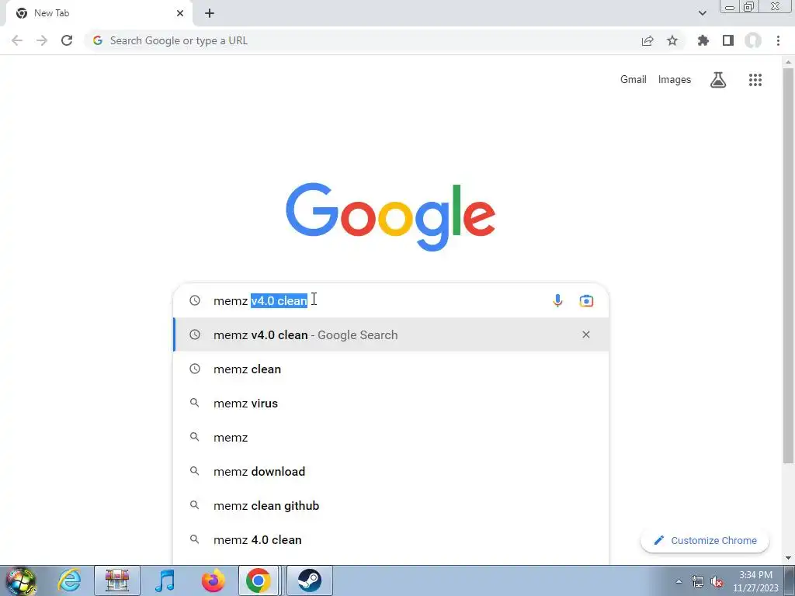Open the tab search dropdown chevron
795x596 pixels.
pos(702,13)
